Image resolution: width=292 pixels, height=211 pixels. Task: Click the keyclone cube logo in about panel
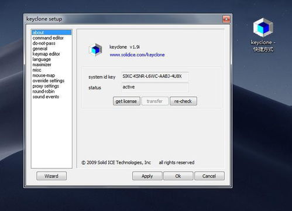click(x=95, y=50)
